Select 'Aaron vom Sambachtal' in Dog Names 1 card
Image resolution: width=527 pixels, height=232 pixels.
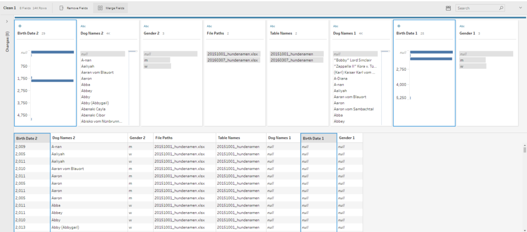point(353,109)
